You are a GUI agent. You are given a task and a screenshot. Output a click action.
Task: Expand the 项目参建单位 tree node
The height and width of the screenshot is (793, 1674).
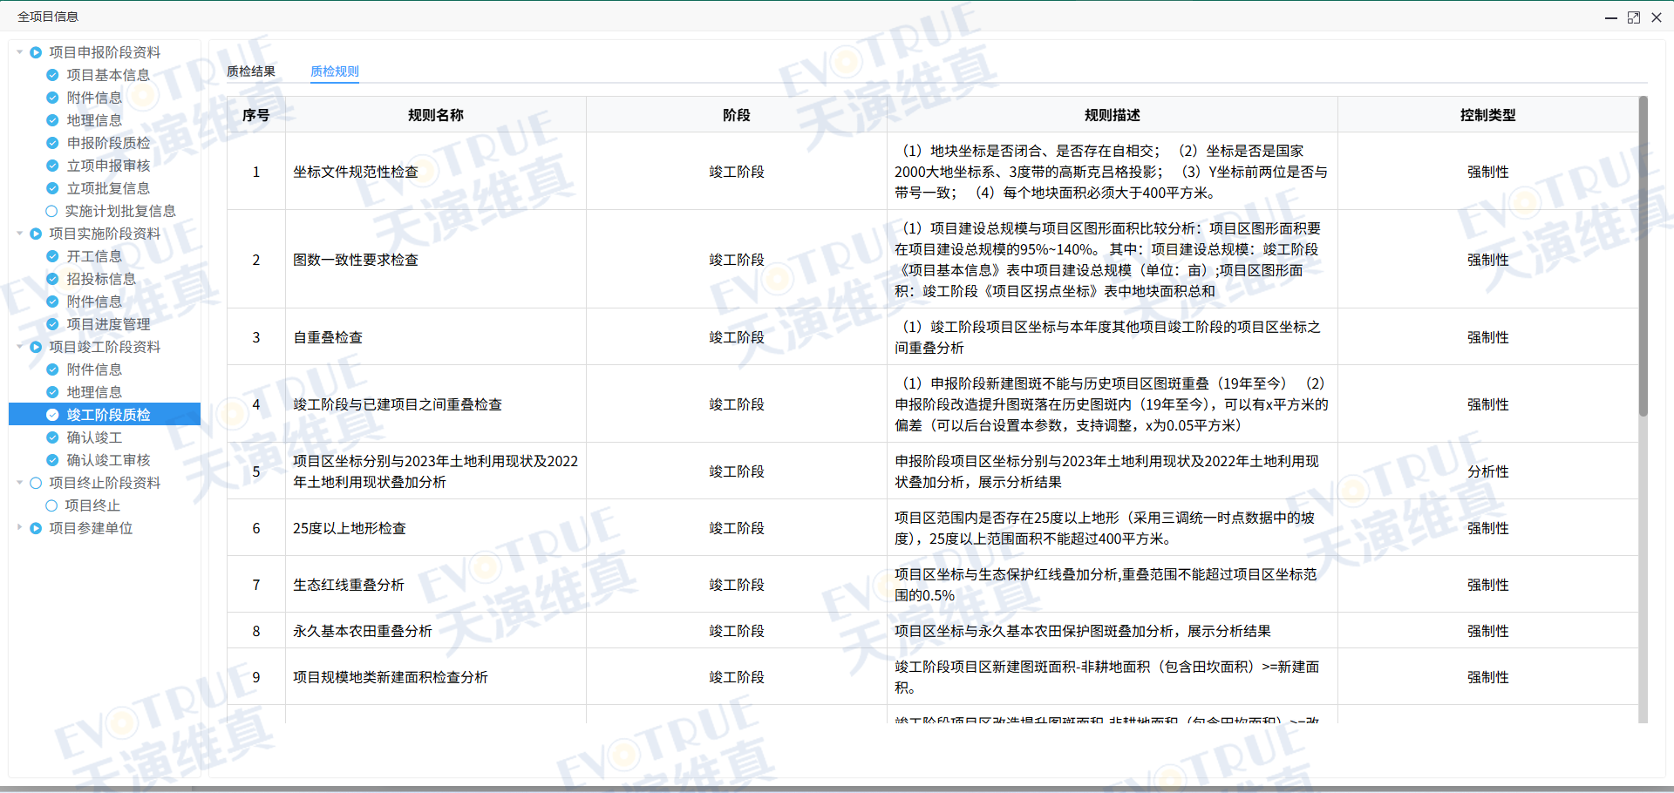pyautogui.click(x=20, y=528)
